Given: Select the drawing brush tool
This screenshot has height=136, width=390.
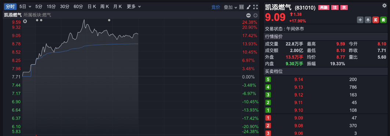Looking at the screenshot, I should (x=248, y=7).
